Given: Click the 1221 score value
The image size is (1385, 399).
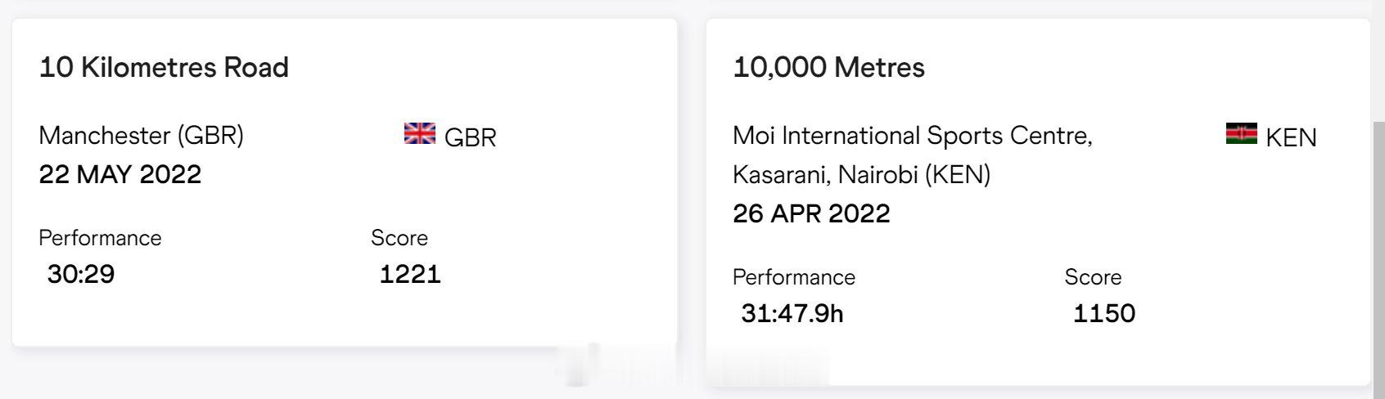Looking at the screenshot, I should [x=410, y=274].
